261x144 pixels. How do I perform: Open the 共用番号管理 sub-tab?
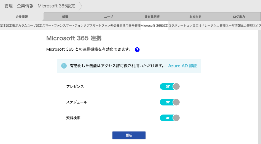coord(131,25)
